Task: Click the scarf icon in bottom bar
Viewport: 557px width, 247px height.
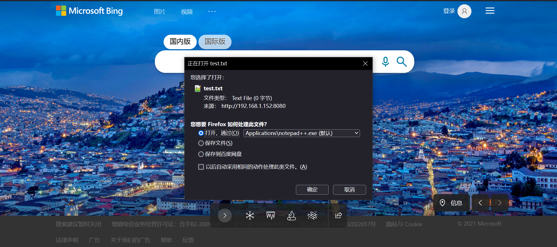Action: tap(312, 215)
